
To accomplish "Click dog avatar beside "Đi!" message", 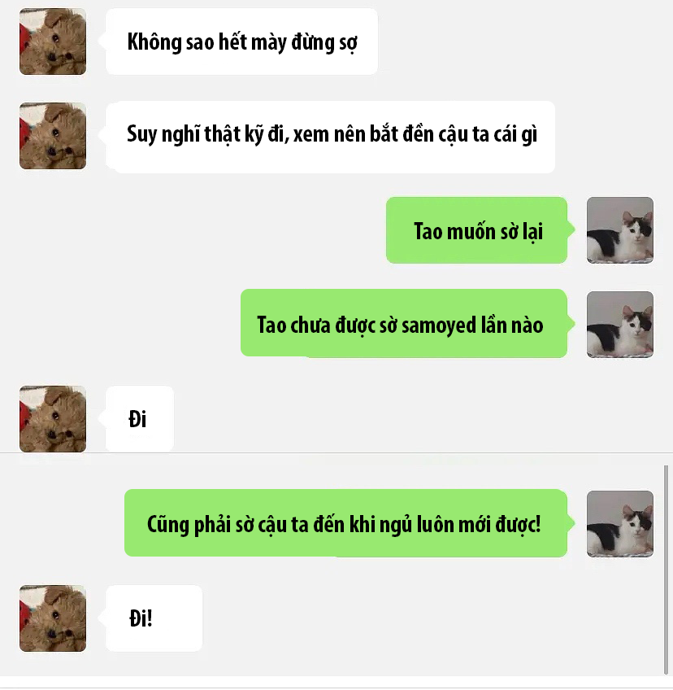I will pyautogui.click(x=53, y=618).
